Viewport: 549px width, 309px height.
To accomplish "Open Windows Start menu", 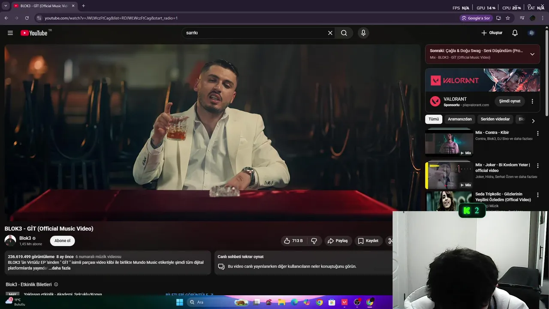I will pyautogui.click(x=179, y=302).
